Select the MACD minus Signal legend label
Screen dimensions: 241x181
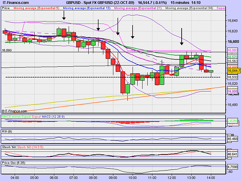[17, 117]
